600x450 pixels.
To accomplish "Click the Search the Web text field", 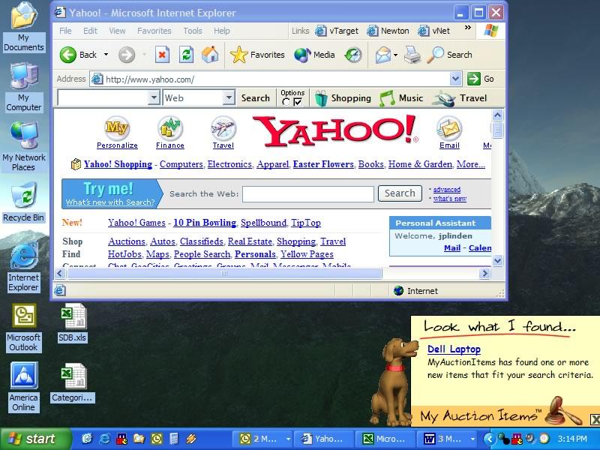I will tap(308, 194).
